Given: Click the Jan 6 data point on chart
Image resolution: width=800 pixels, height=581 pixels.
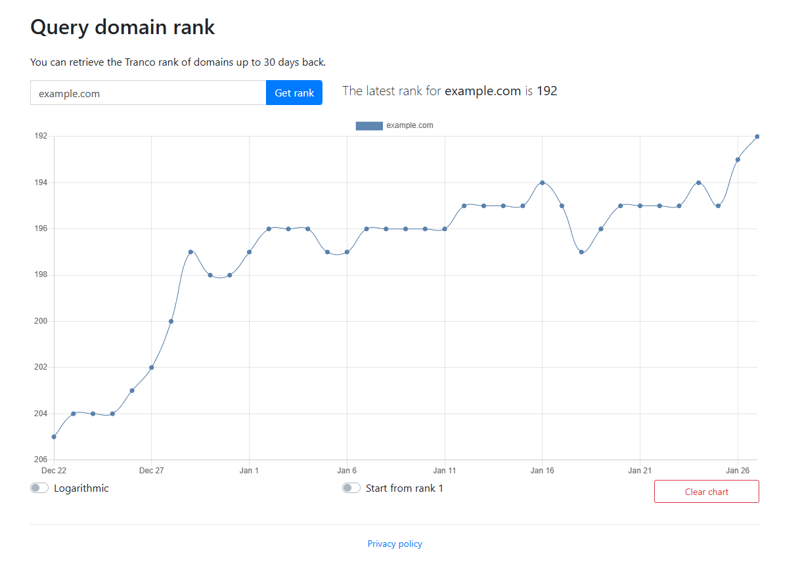Looking at the screenshot, I should pos(347,252).
